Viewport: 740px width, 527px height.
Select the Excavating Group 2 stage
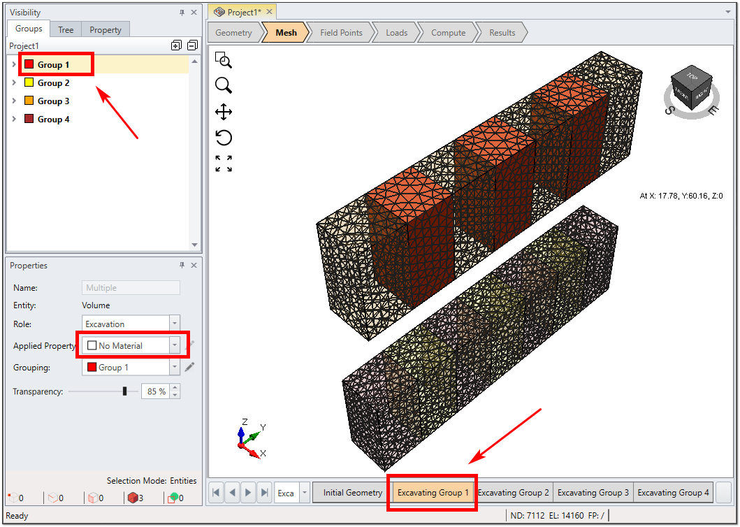(514, 493)
